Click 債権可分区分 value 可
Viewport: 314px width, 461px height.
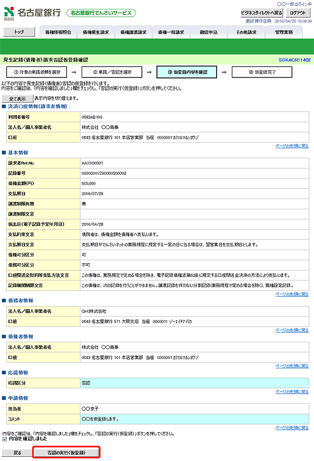point(84,255)
